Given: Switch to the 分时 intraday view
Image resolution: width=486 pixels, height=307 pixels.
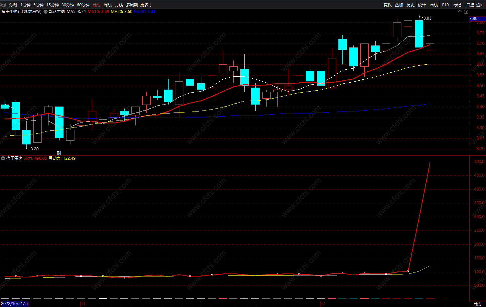Looking at the screenshot, I should point(13,5).
